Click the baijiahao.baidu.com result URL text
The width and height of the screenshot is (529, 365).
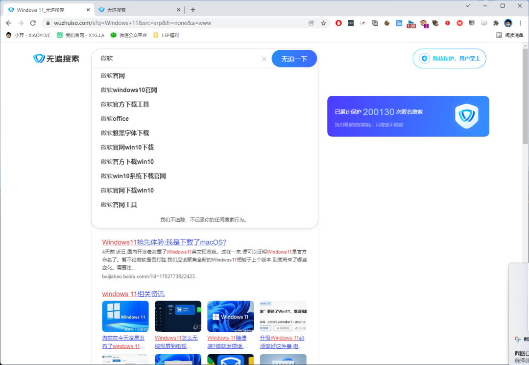(150, 276)
